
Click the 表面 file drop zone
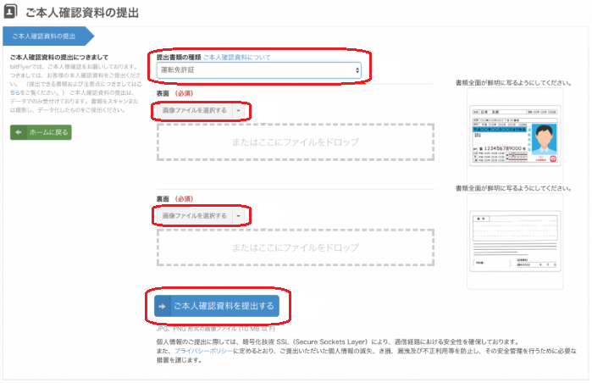point(296,142)
